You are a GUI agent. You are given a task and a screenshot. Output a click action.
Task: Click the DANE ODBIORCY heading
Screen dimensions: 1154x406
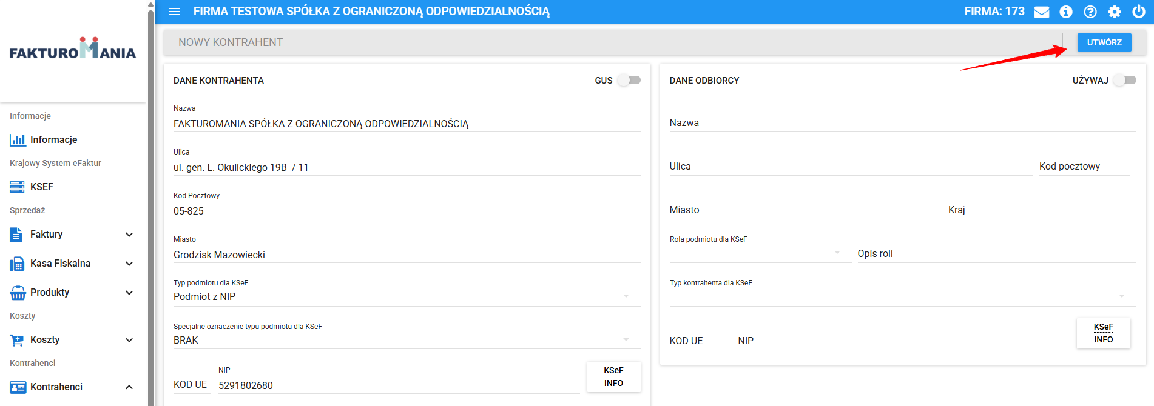coord(704,81)
